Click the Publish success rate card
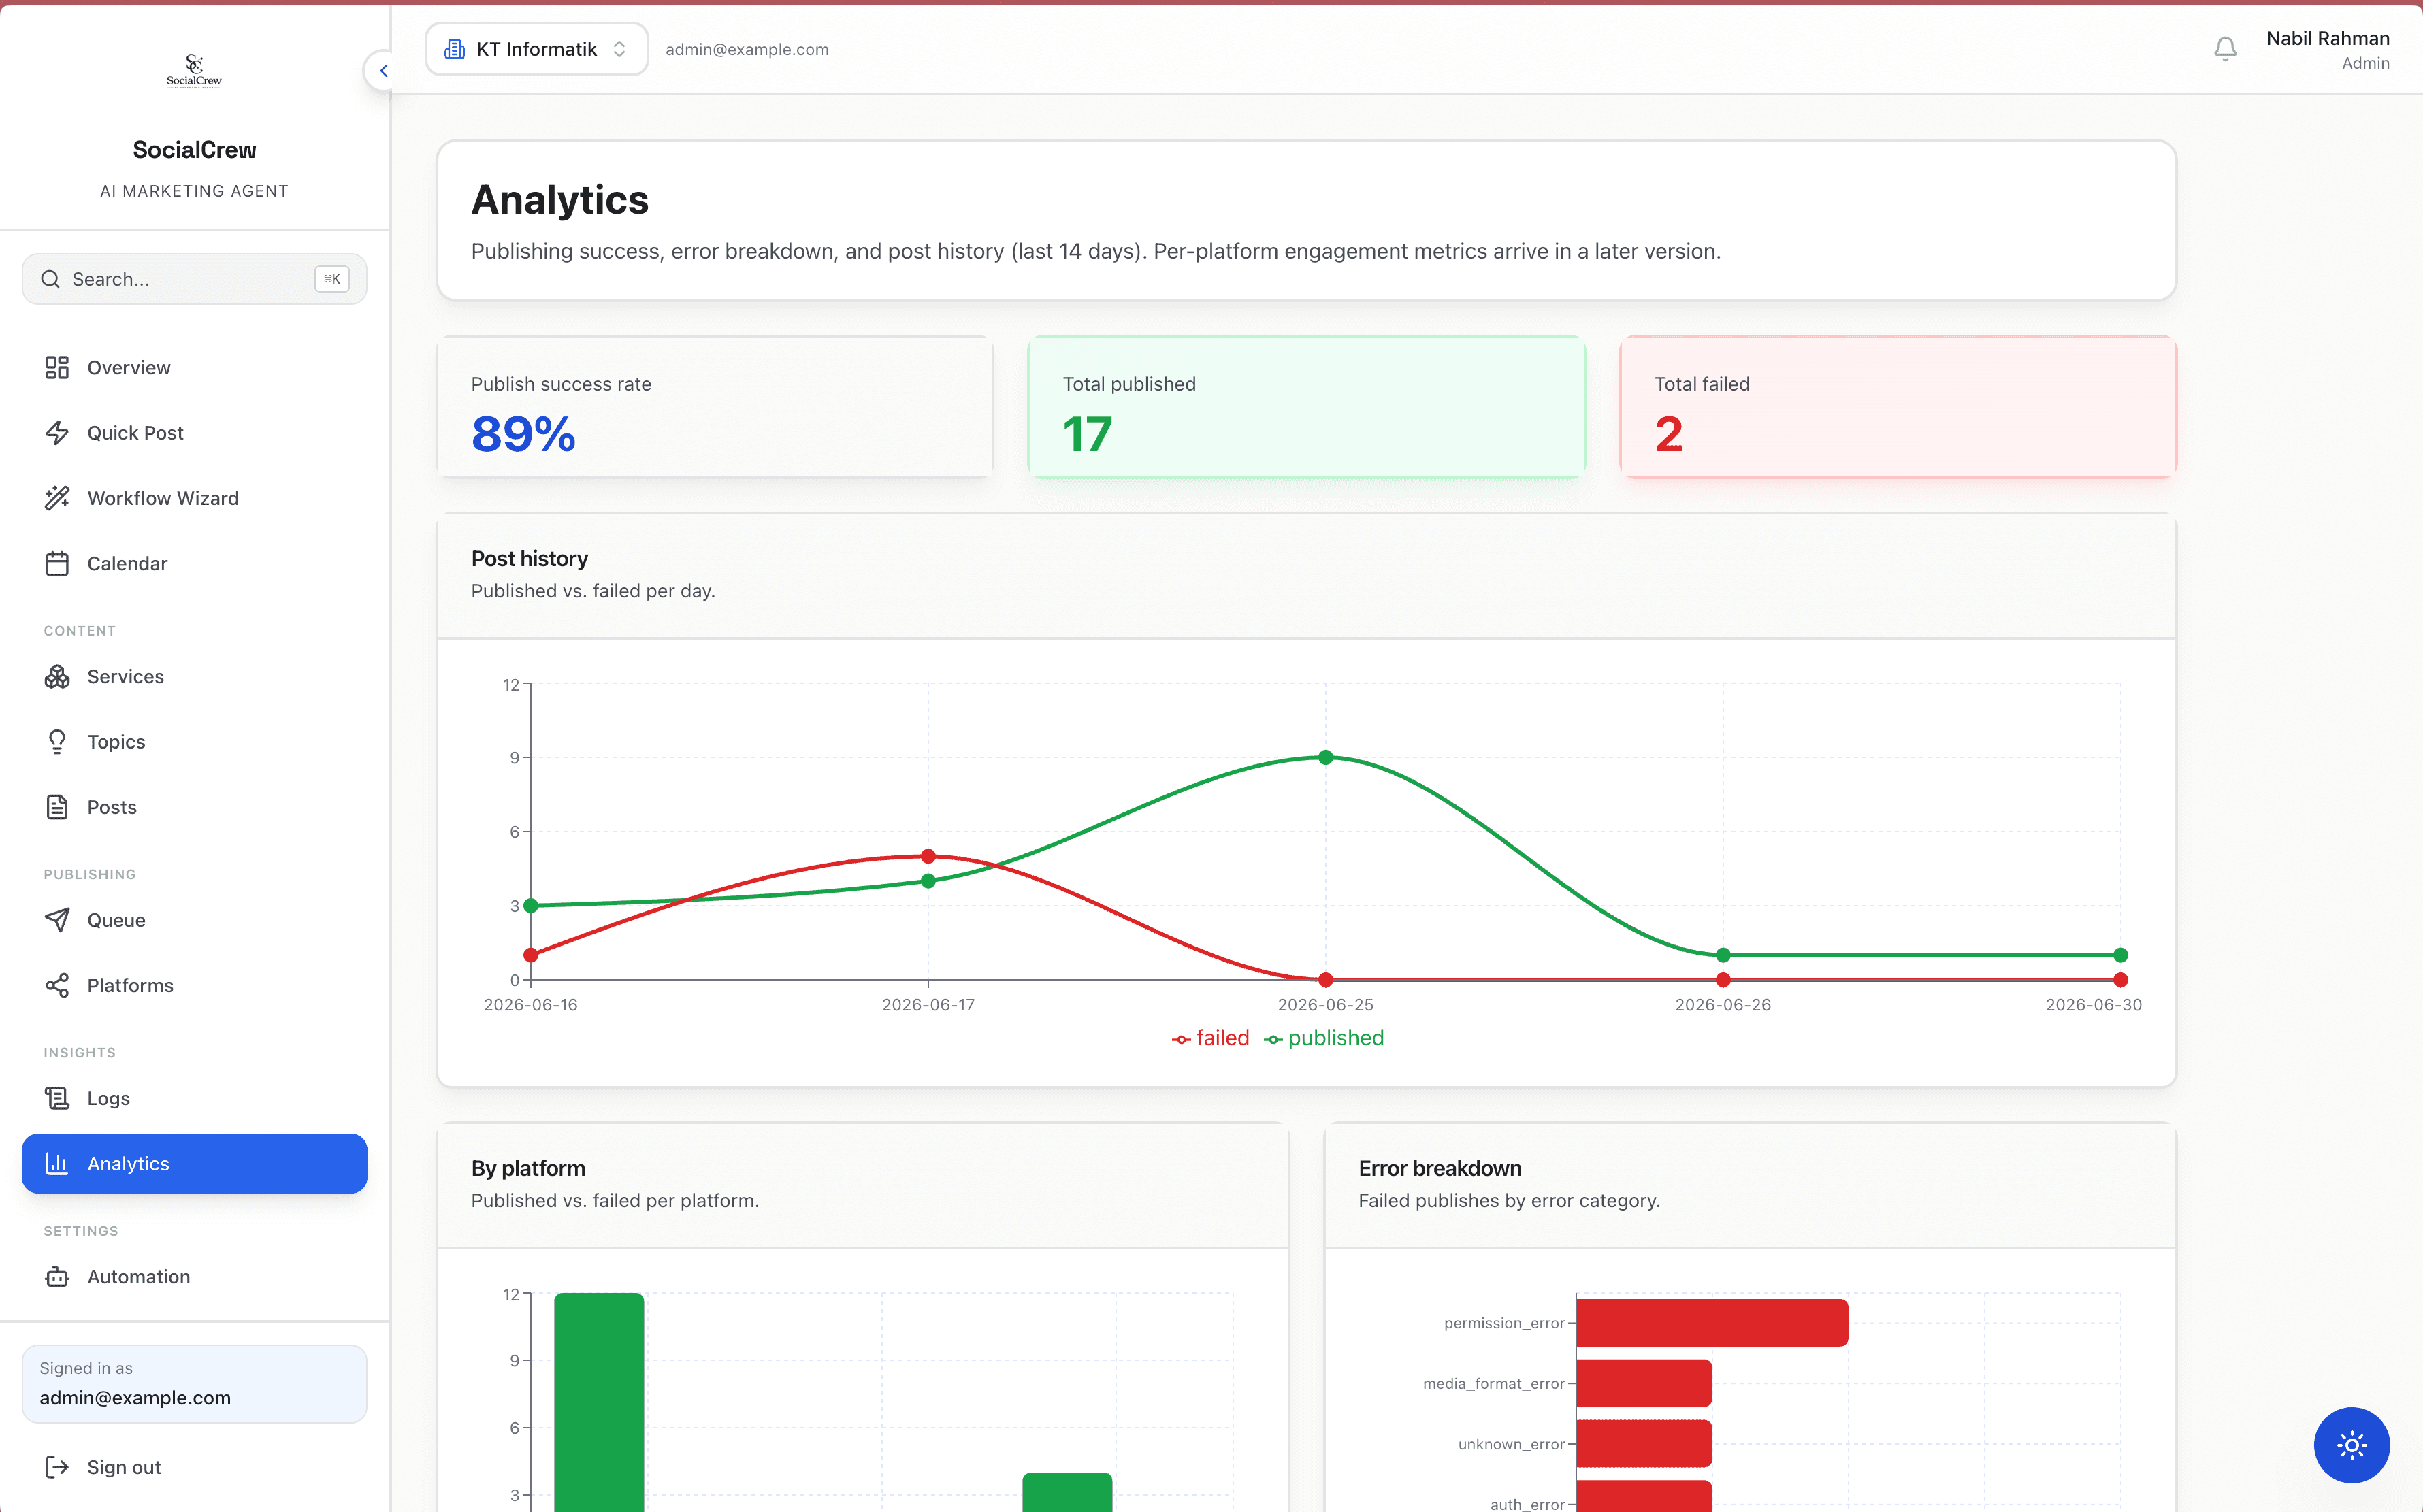This screenshot has width=2423, height=1512. point(715,407)
